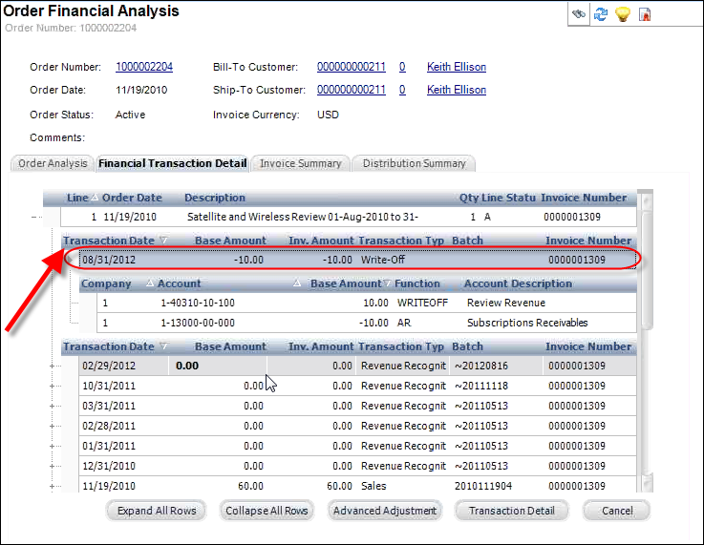704x545 pixels.
Task: Click the Bill-To Customer Keith Ellison link
Action: [457, 67]
